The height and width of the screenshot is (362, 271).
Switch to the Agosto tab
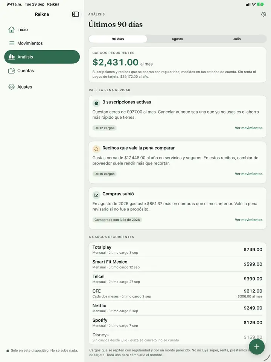click(177, 39)
